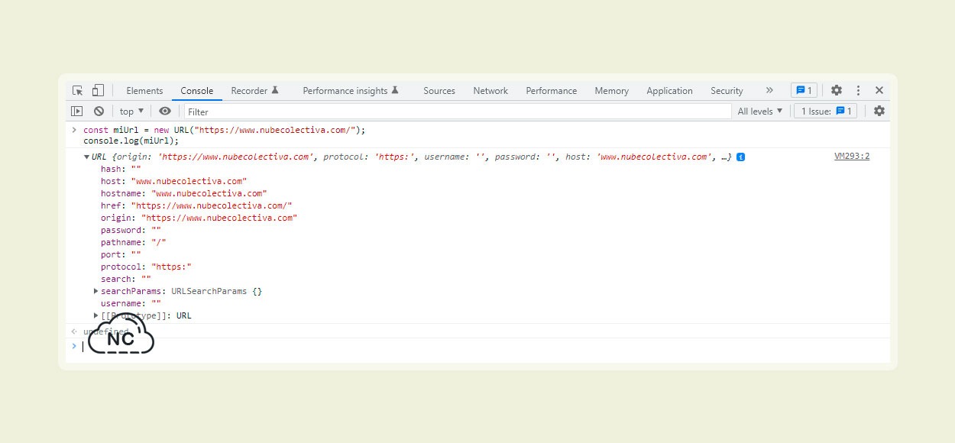This screenshot has height=443, width=955.
Task: Click the const miUrl = new URL line
Action: click(225, 130)
